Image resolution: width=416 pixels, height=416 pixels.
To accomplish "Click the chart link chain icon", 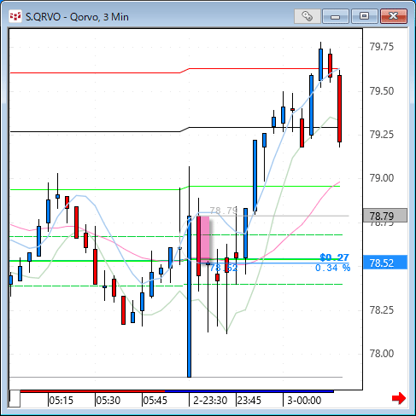I will tap(308, 16).
